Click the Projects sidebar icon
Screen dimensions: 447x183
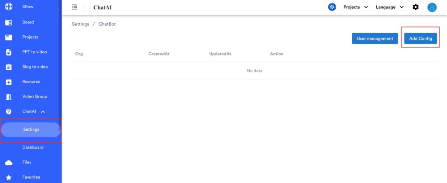click(x=9, y=37)
